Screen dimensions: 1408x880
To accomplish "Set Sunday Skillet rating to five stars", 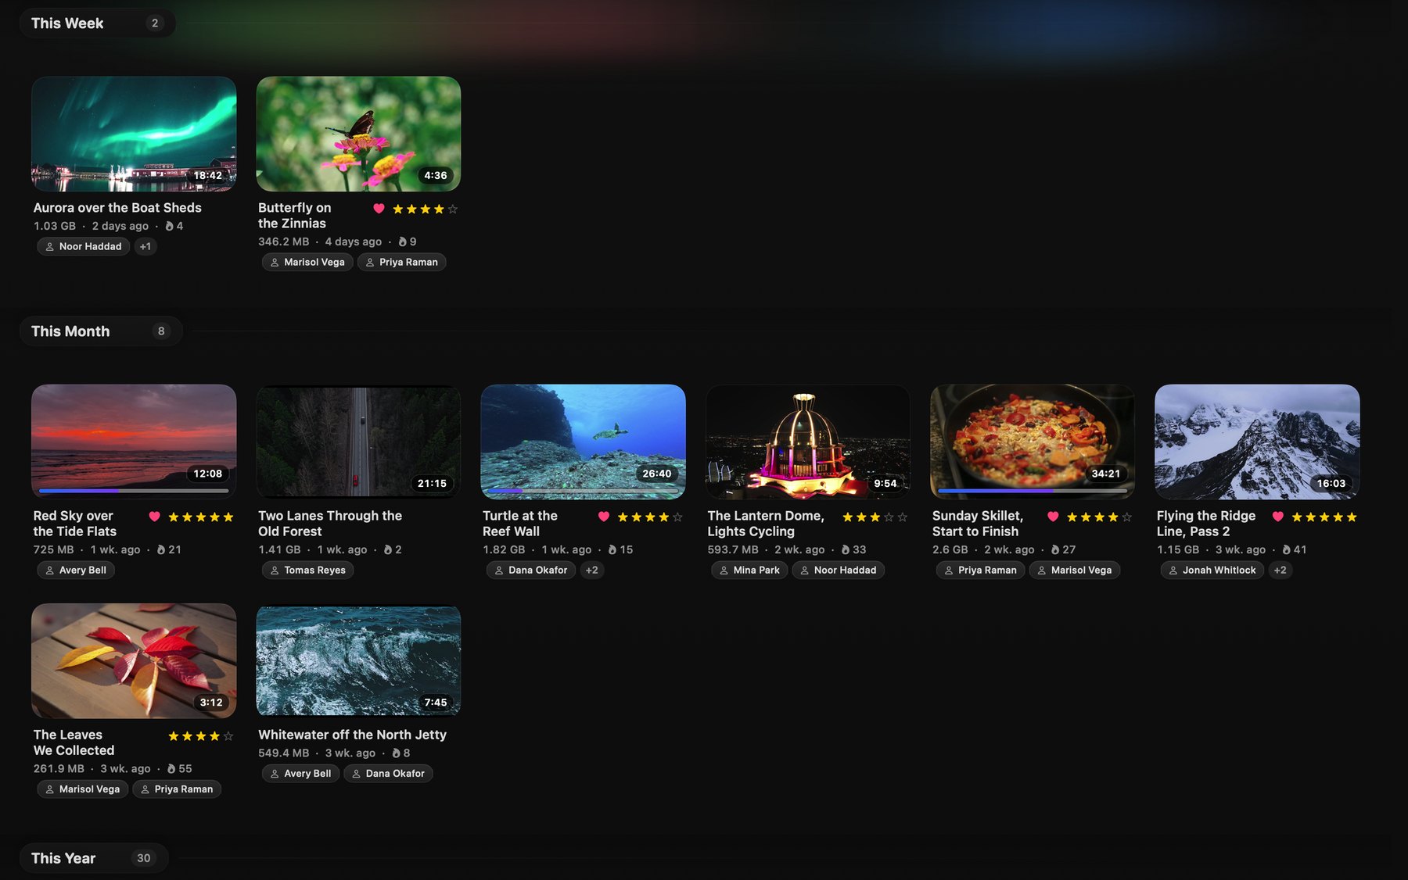I will click(x=1127, y=517).
